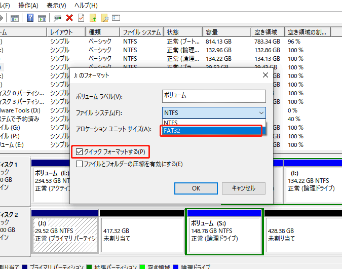Click the キャンセル button
Screen dimensions: 342x269
pos(244,188)
